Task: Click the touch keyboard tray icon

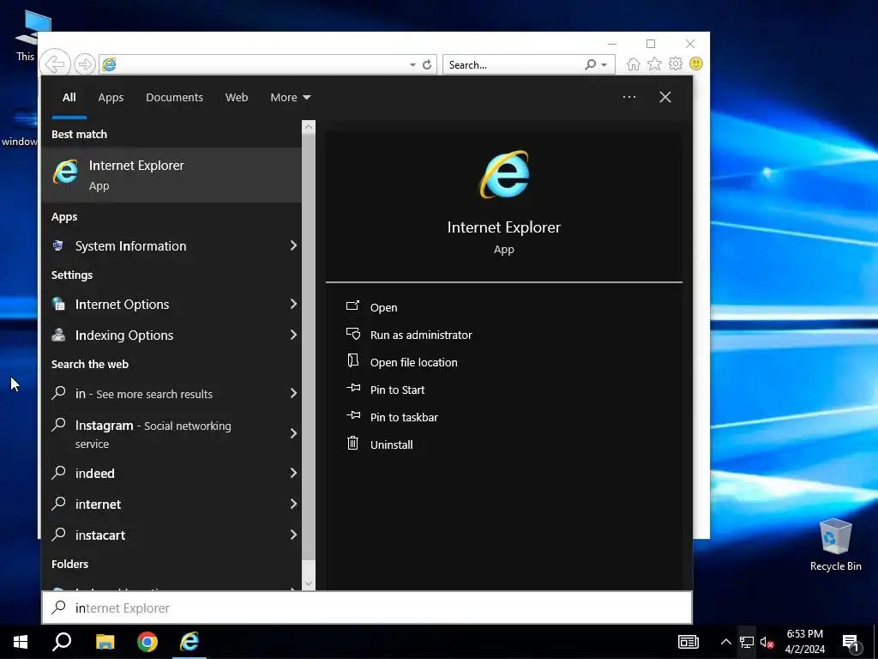Action: click(x=689, y=642)
